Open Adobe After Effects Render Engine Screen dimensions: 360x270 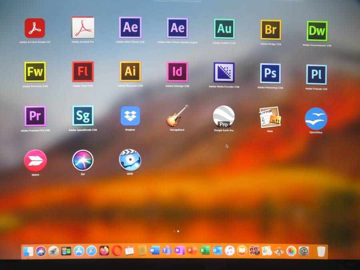(177, 28)
